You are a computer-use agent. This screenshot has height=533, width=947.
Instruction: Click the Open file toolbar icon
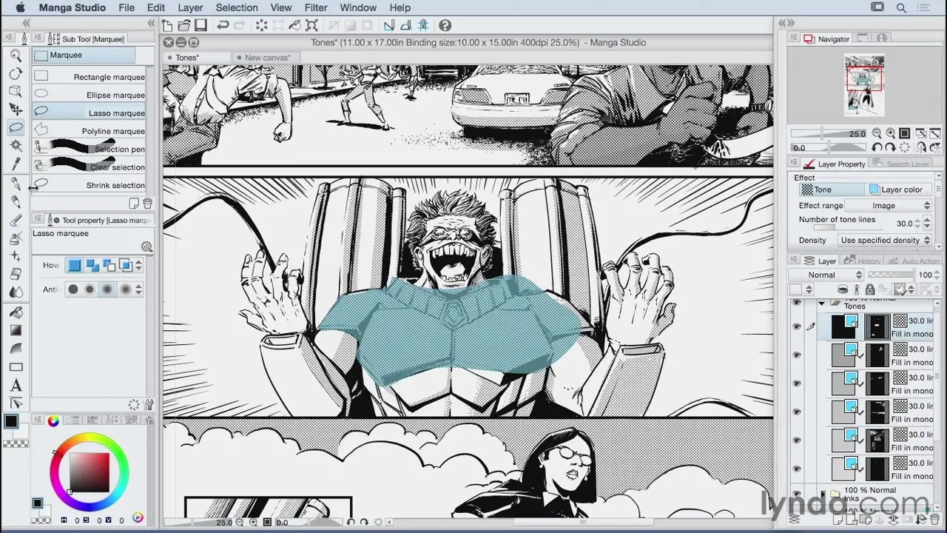click(183, 26)
